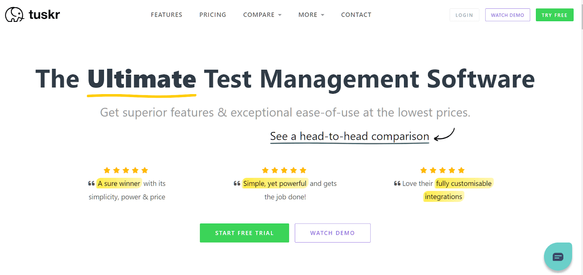Expand the More dropdown menu
Viewport: 583px width, 275px height.
pos(311,15)
